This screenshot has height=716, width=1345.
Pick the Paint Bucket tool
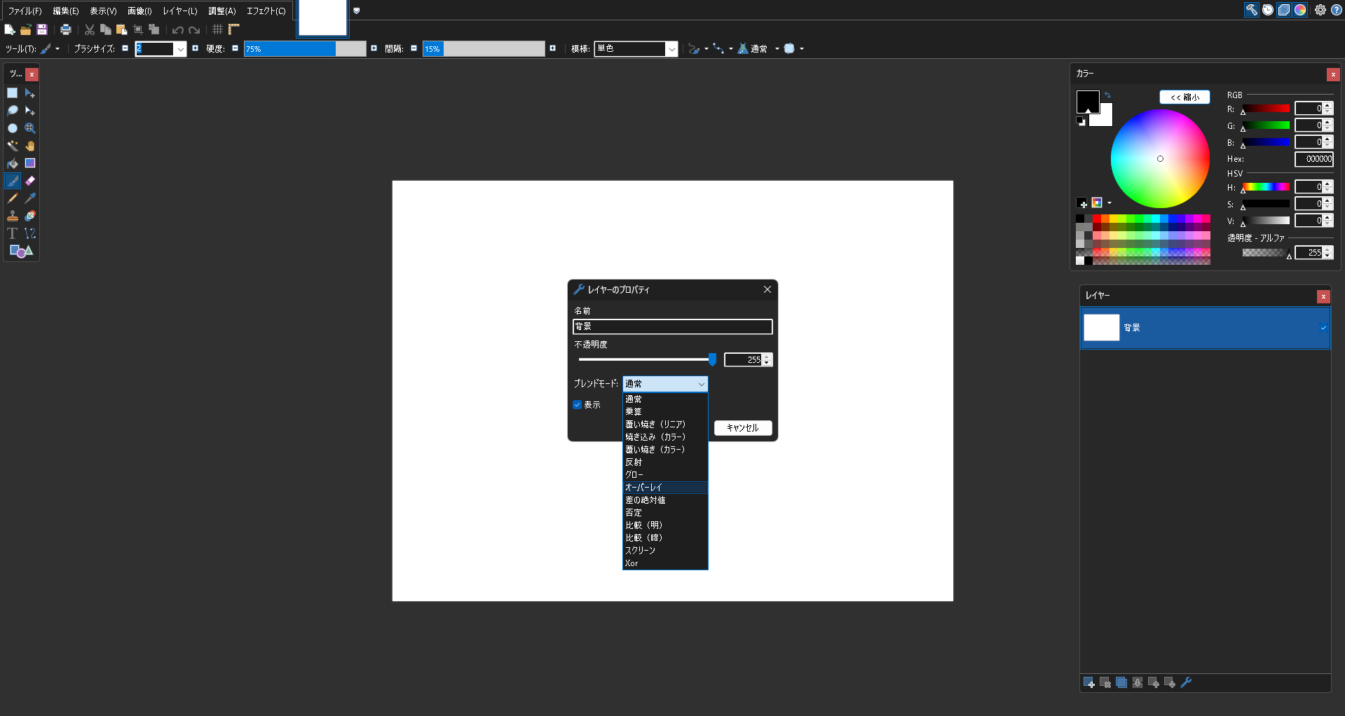tap(13, 163)
